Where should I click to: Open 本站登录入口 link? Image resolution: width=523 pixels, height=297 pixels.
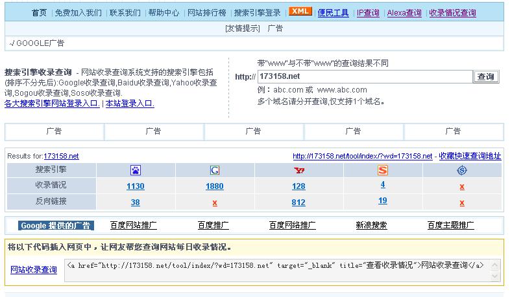[130, 104]
